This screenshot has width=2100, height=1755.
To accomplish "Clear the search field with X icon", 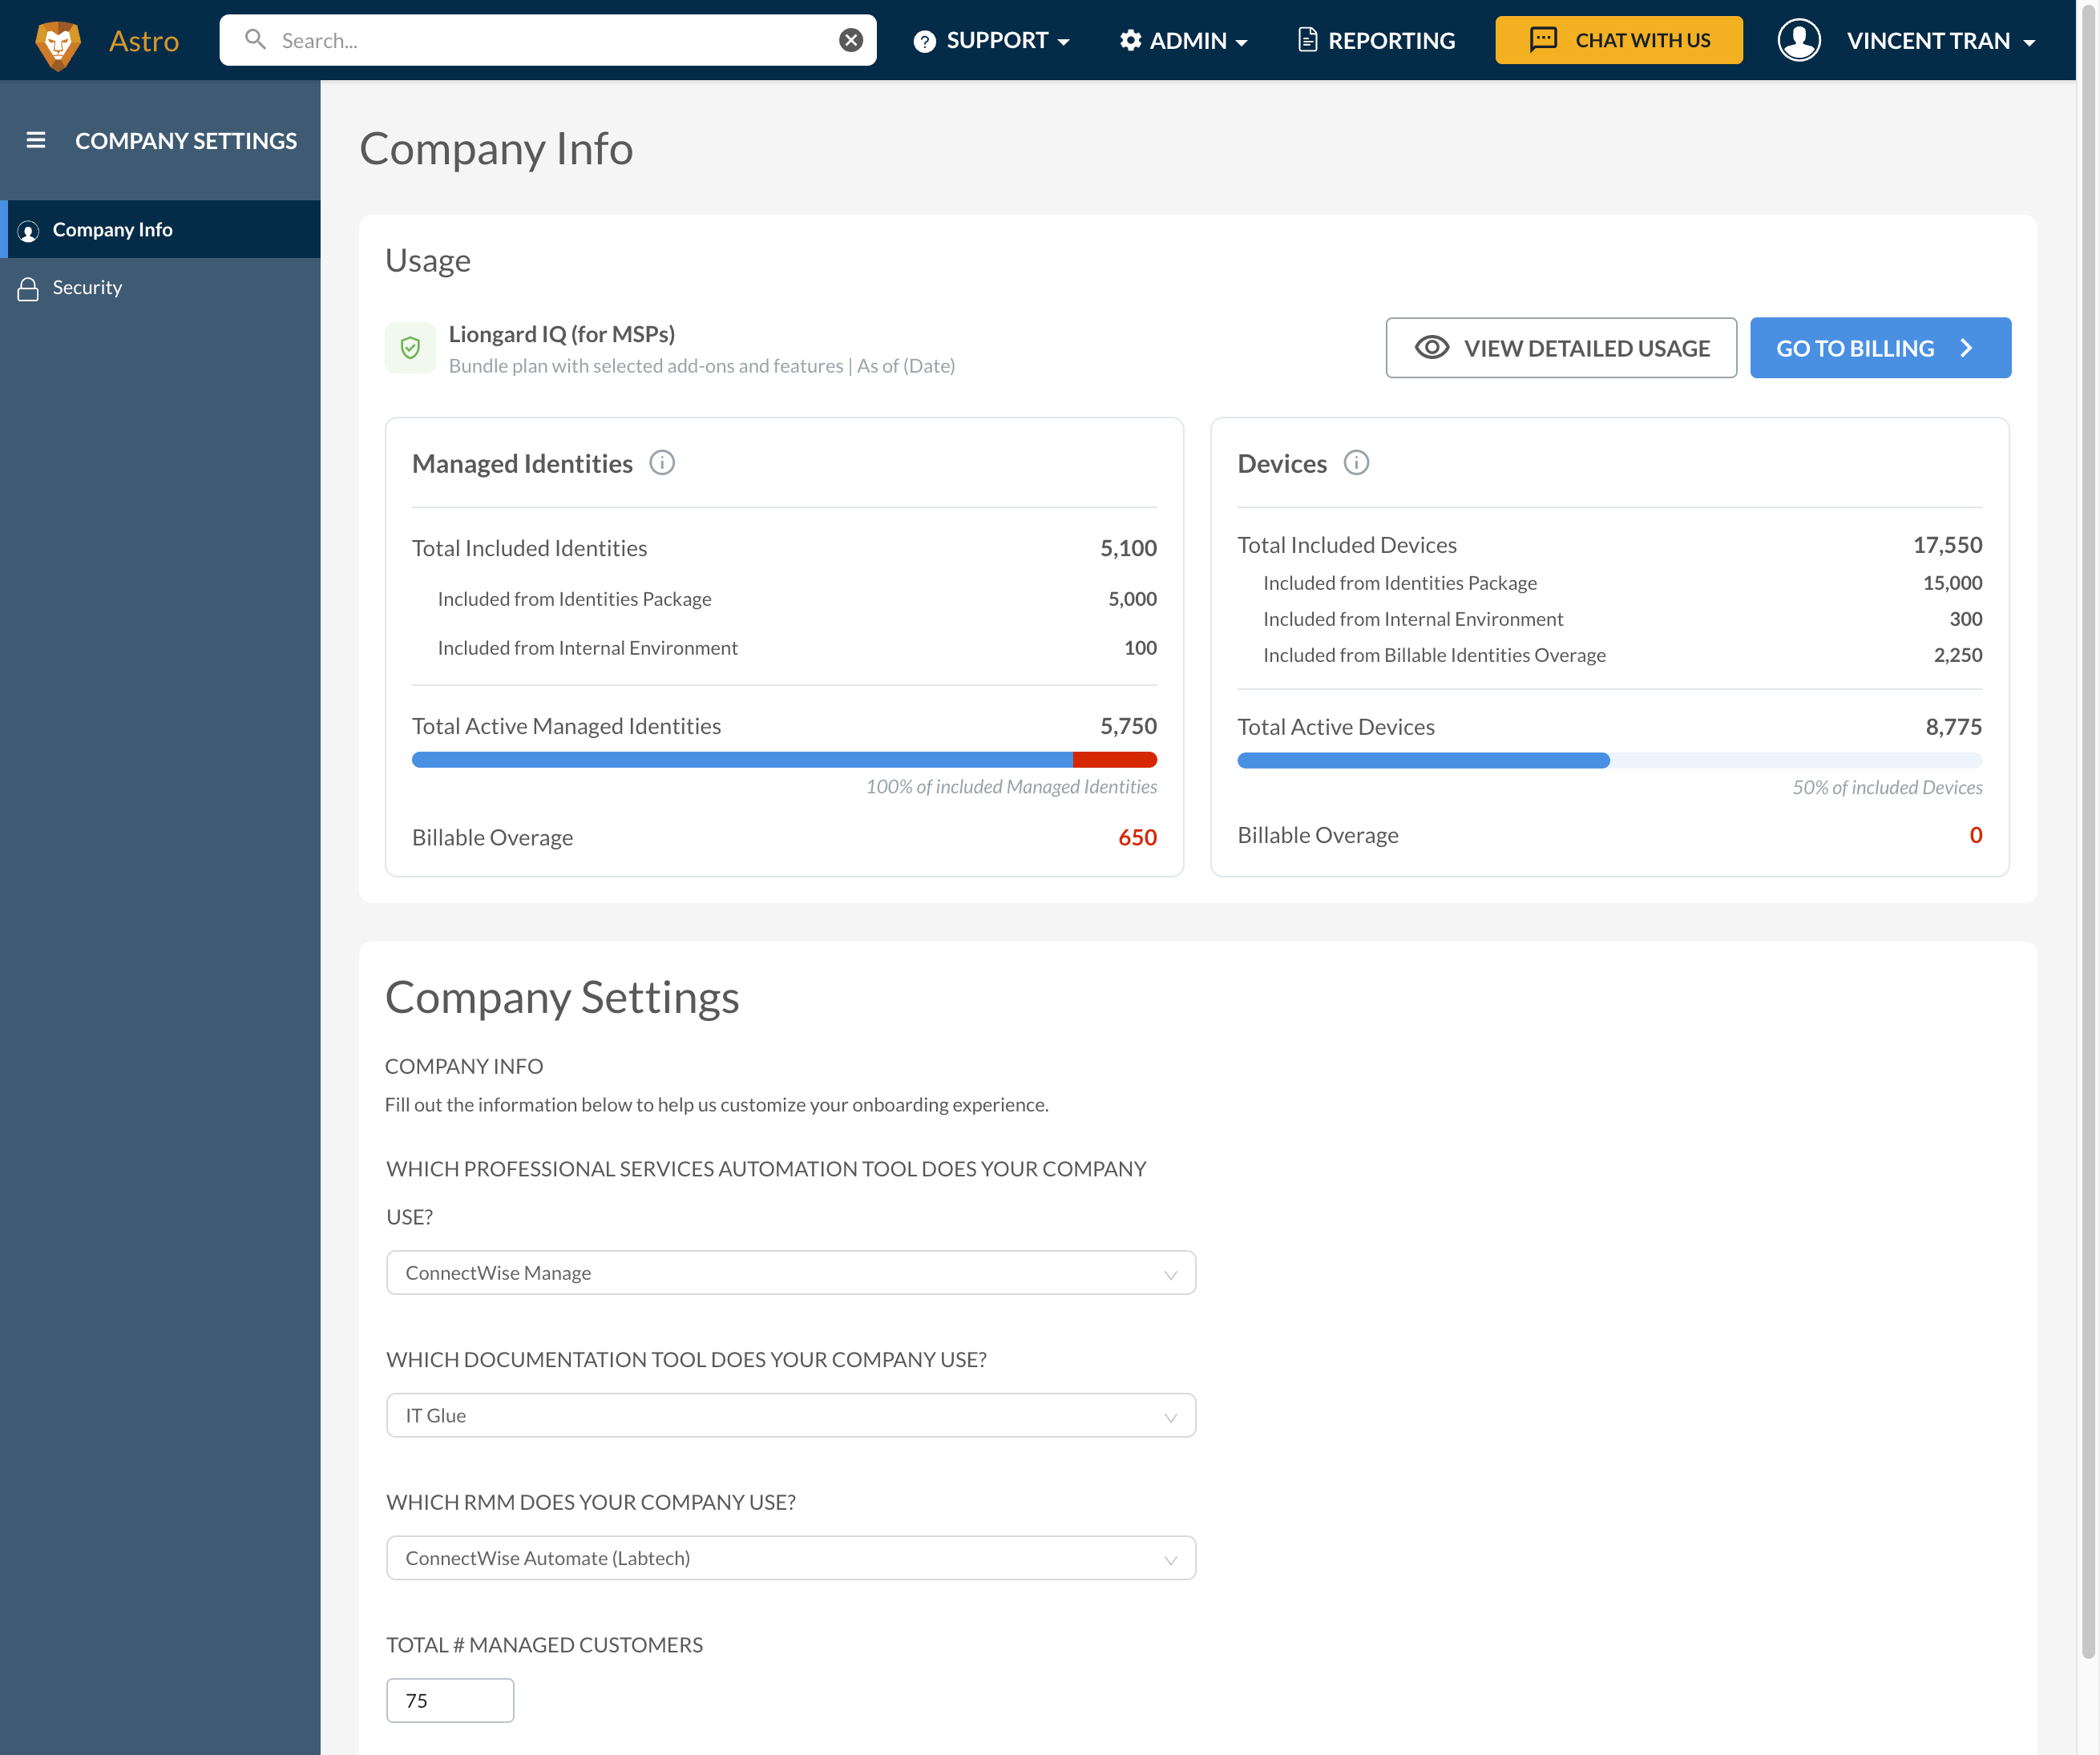I will coord(850,40).
